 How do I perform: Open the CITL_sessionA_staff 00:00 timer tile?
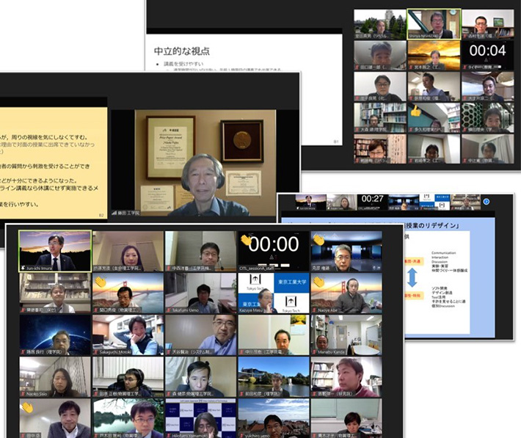[x=273, y=251]
